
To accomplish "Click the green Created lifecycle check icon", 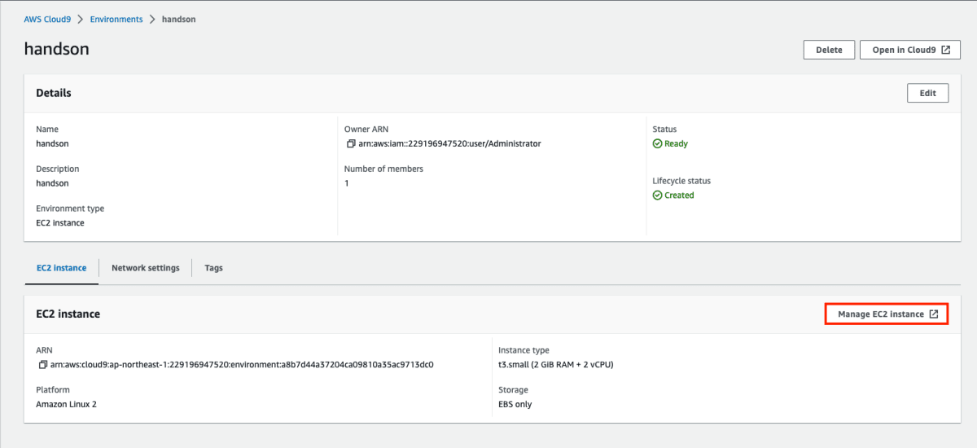I will point(657,195).
